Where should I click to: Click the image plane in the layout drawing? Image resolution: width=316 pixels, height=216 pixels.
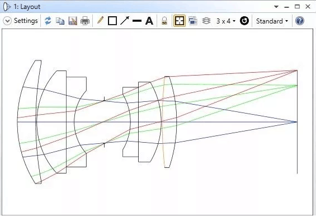coord(297,121)
